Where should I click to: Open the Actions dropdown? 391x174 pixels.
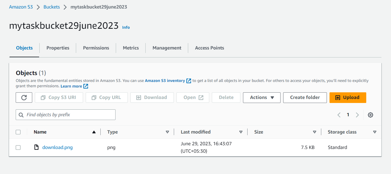[261, 97]
